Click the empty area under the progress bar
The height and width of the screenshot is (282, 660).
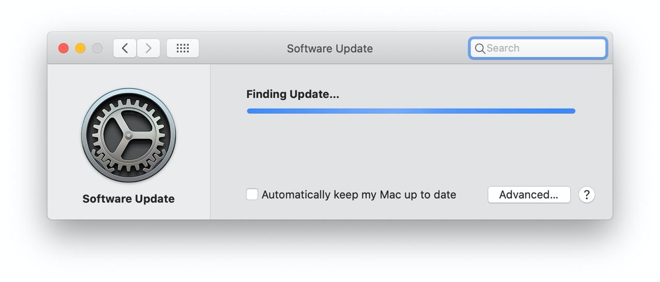coord(411,149)
